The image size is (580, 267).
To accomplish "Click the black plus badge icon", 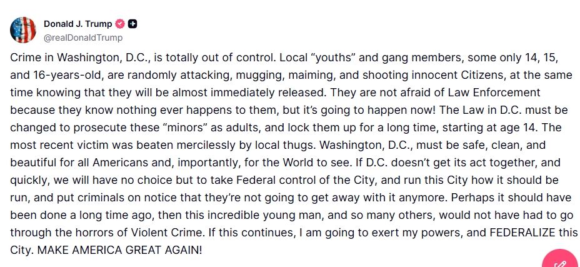I will click(132, 24).
